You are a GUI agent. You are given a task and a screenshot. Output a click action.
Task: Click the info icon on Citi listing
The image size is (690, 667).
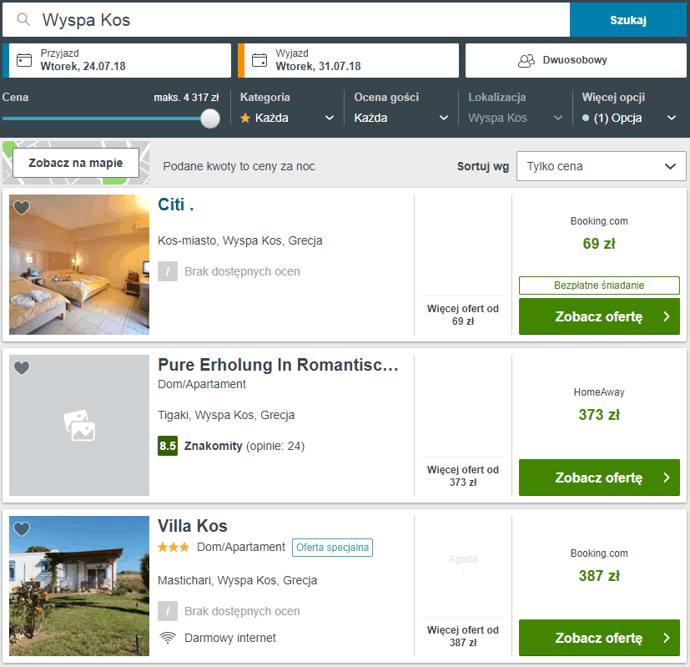point(168,271)
